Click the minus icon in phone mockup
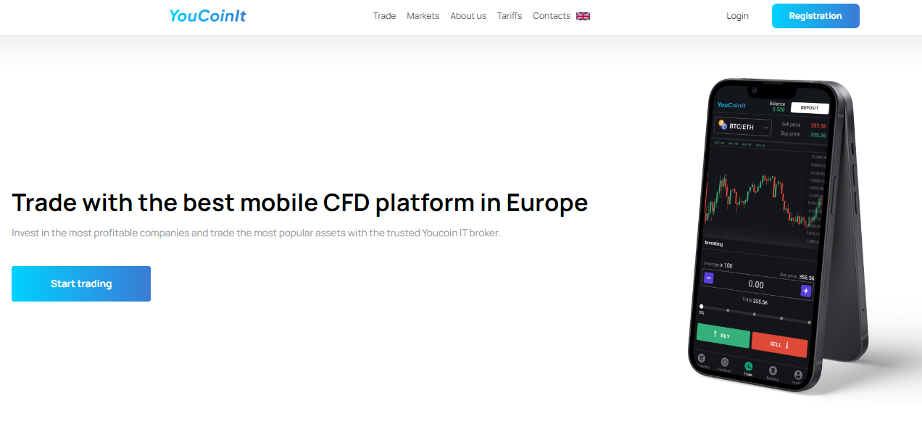The width and height of the screenshot is (922, 440). [x=709, y=278]
